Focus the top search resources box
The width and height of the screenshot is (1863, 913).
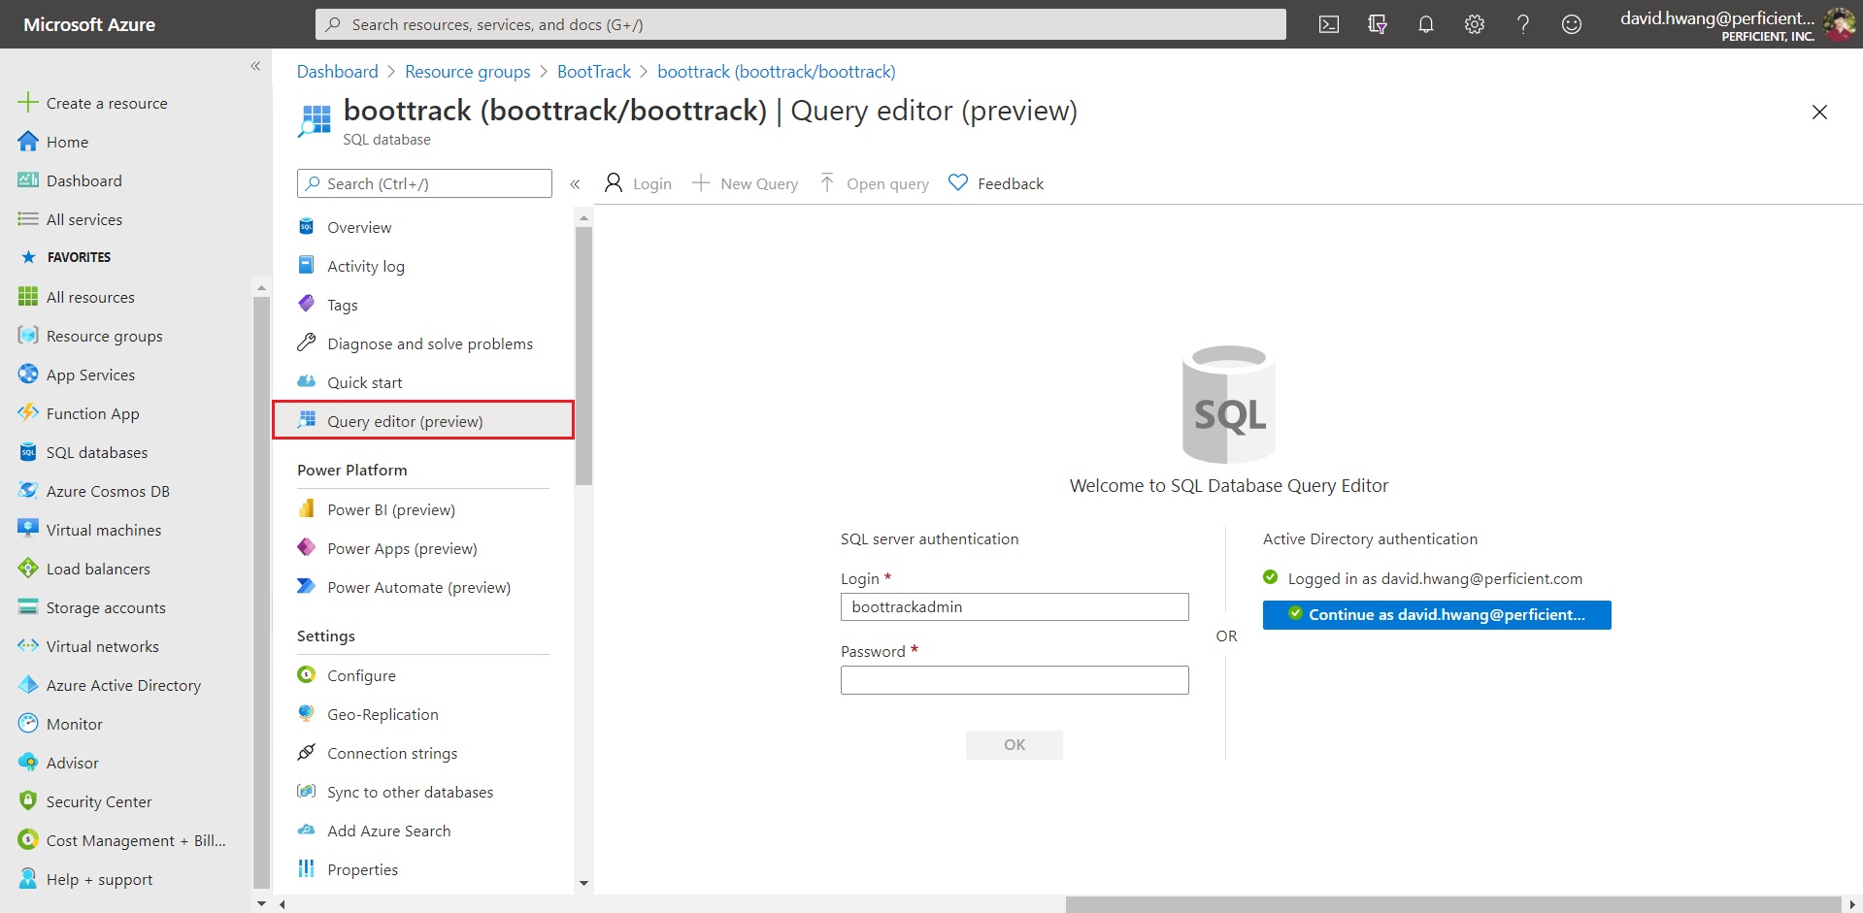coord(801,24)
